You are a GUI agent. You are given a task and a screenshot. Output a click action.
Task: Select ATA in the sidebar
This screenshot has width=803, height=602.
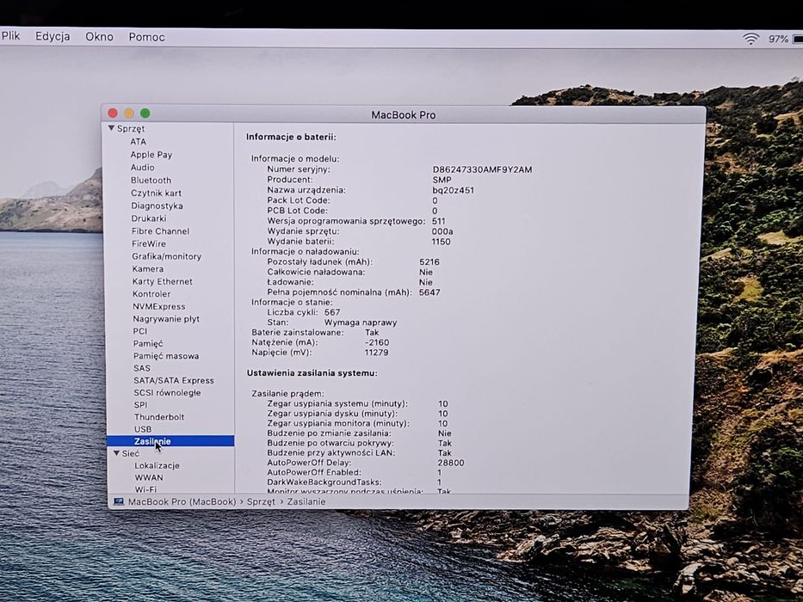coord(139,142)
